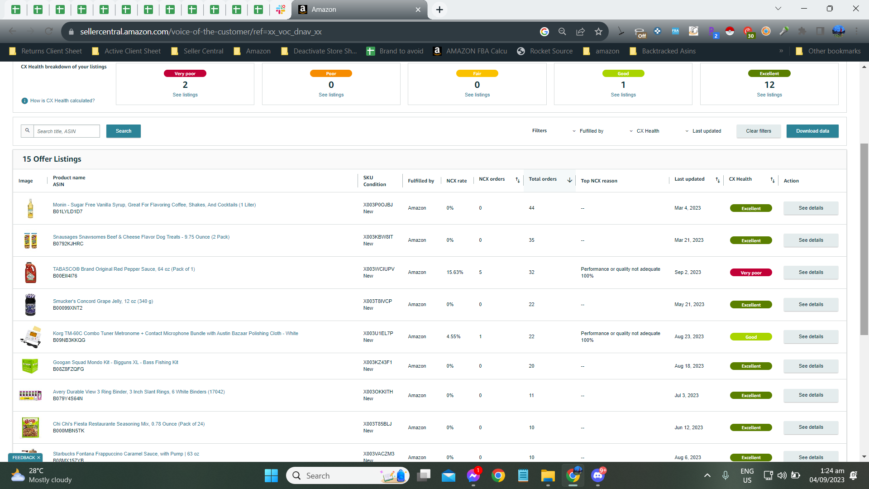The height and width of the screenshot is (489, 869).
Task: Open Rocket Source bookmark
Action: pos(545,51)
